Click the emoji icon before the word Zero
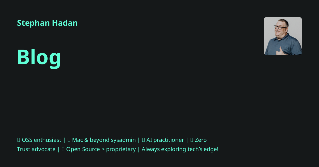The height and width of the screenshot is (167, 319). 192,140
